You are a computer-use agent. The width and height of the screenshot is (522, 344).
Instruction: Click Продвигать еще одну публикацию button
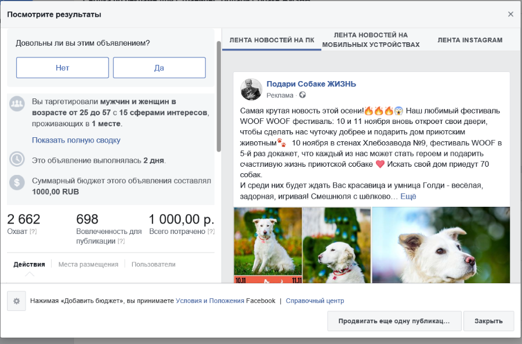(x=394, y=321)
